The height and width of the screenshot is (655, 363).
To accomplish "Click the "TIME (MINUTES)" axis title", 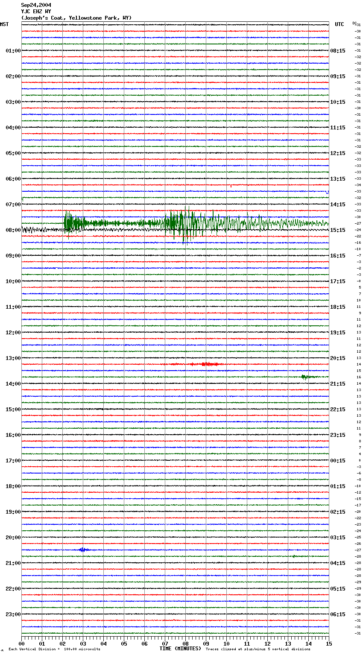I will point(180,649).
